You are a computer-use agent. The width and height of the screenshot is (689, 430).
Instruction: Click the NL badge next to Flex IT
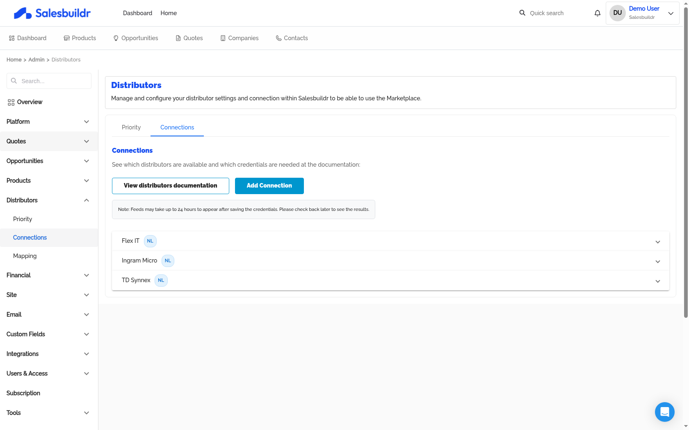150,241
